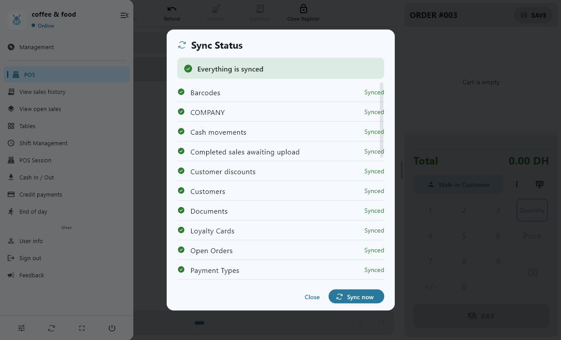Click the keypad backspace icon

point(532,272)
